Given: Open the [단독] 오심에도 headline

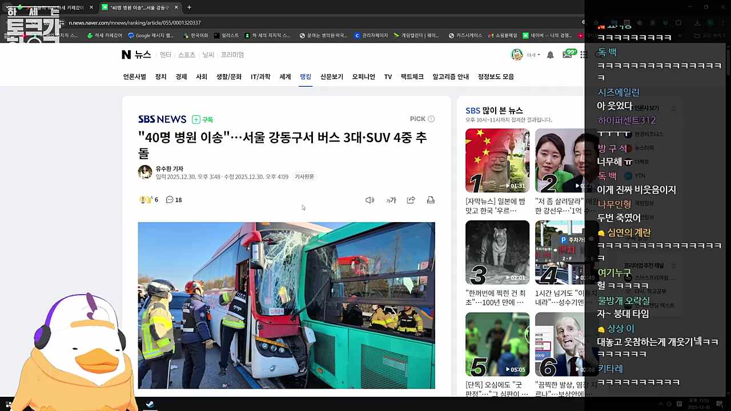Looking at the screenshot, I should point(496,390).
